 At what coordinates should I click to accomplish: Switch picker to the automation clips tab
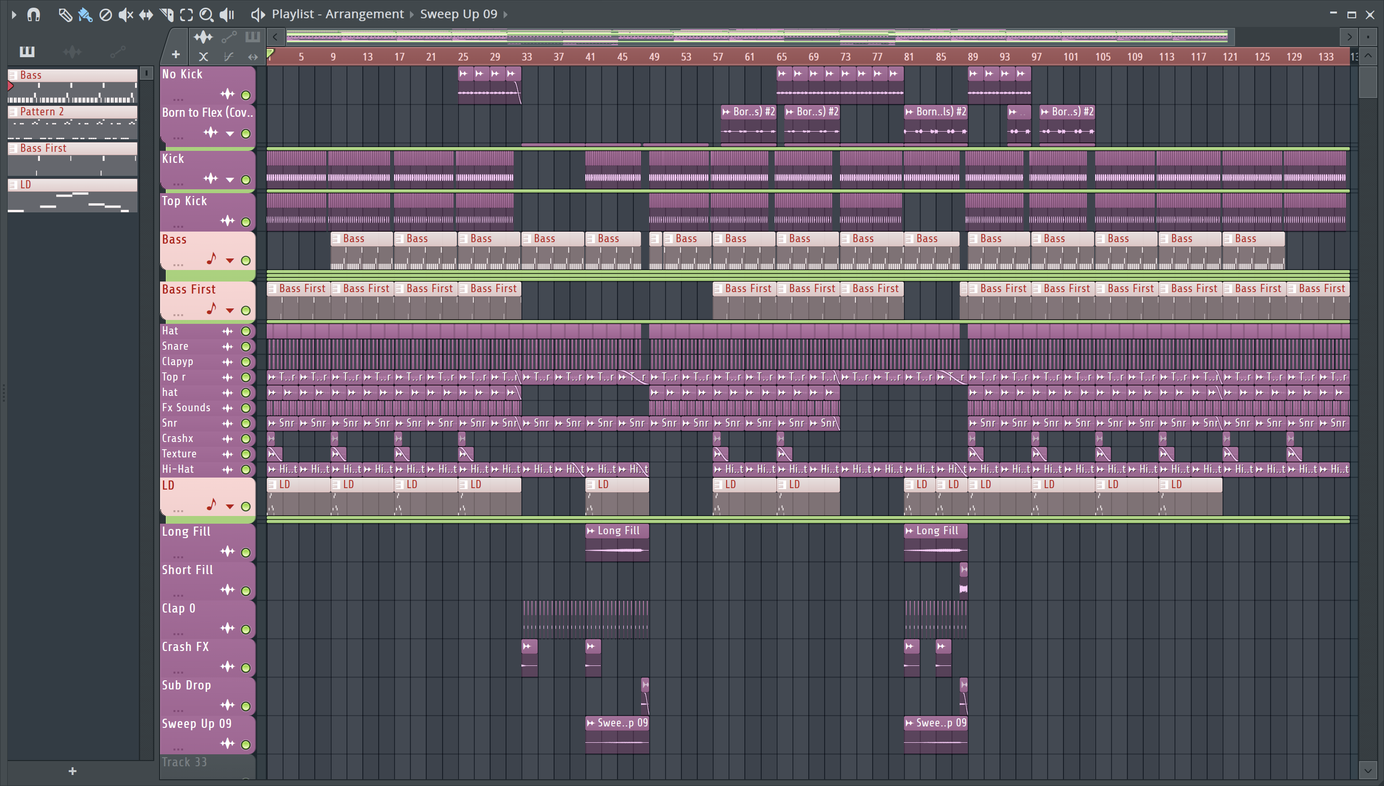coord(118,52)
